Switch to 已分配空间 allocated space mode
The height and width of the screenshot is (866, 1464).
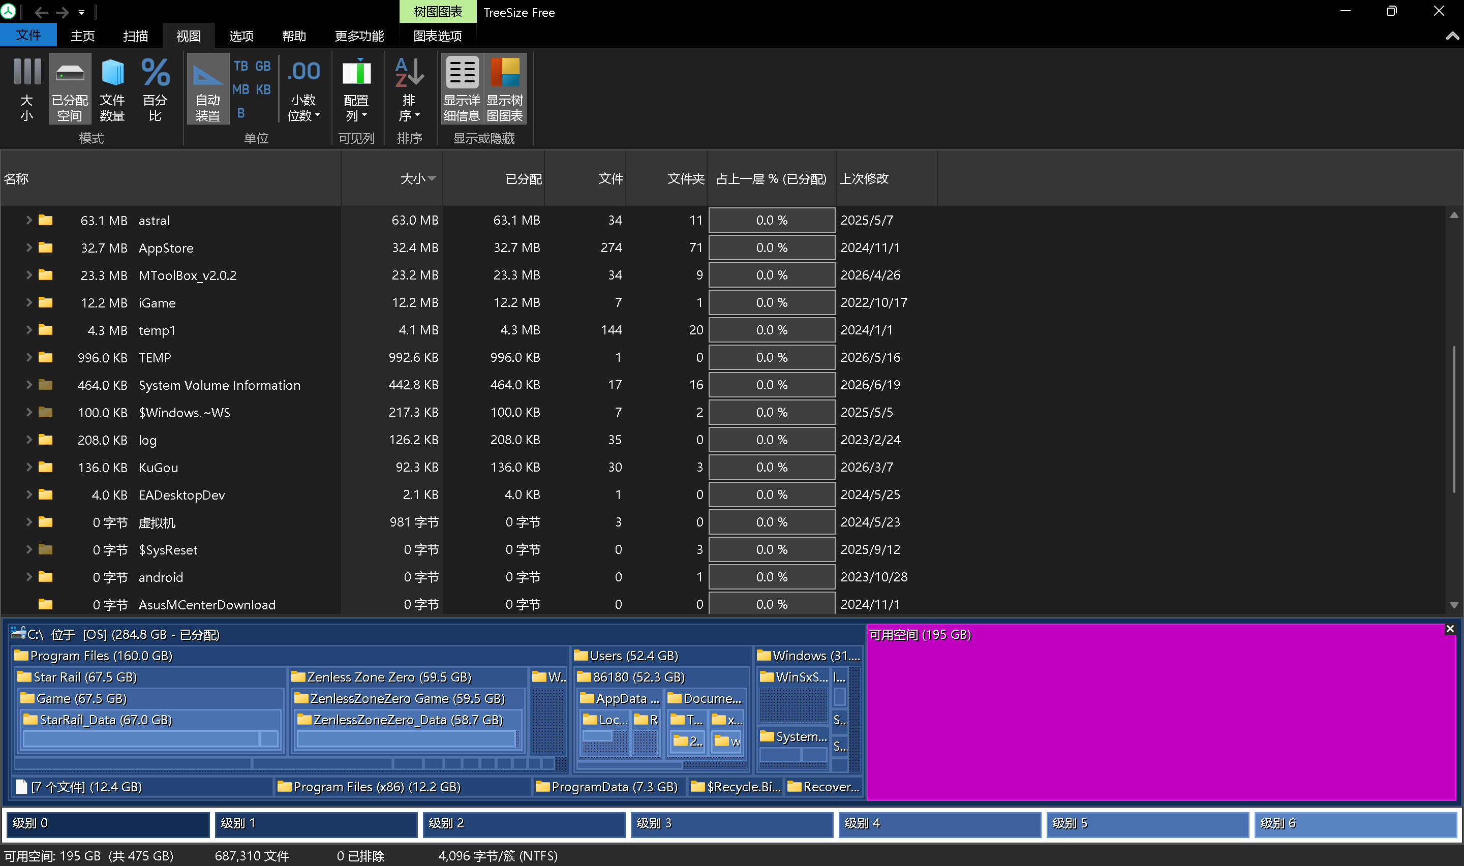pos(70,89)
